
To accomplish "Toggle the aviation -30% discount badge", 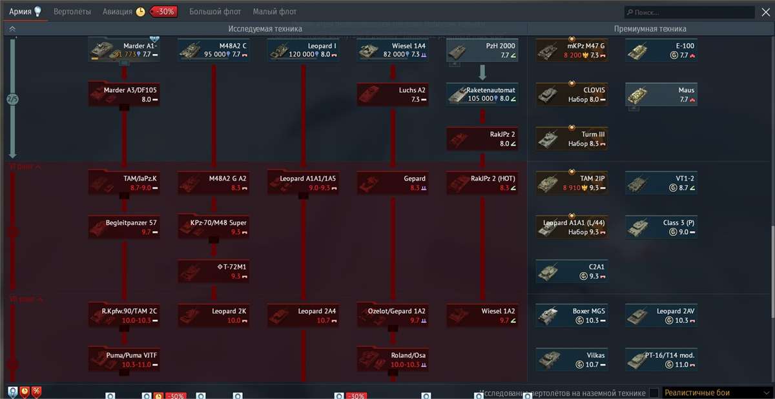I will [x=163, y=11].
